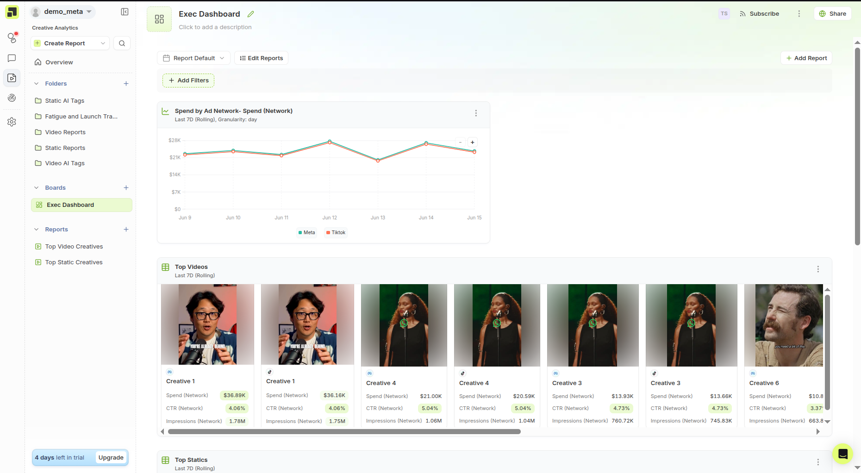Open the Create Report dropdown
Screen dimensions: 861x473
pos(70,43)
